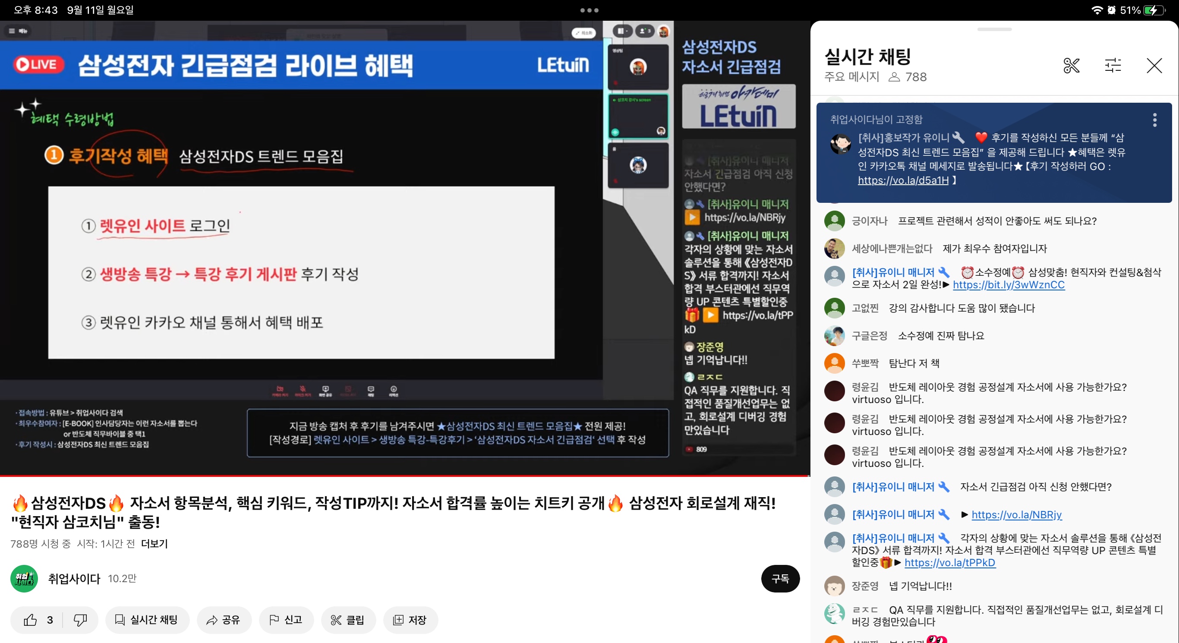This screenshot has width=1179, height=643.
Task: Open 장준영 user avatar in chat
Action: (834, 586)
